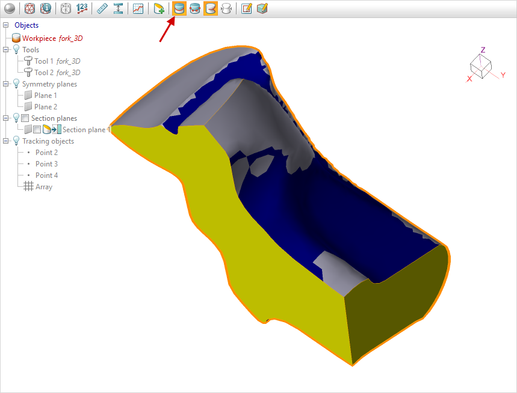Click Plane 1 under Symmetry planes
Viewport: 517px width, 393px height.
[x=46, y=96]
